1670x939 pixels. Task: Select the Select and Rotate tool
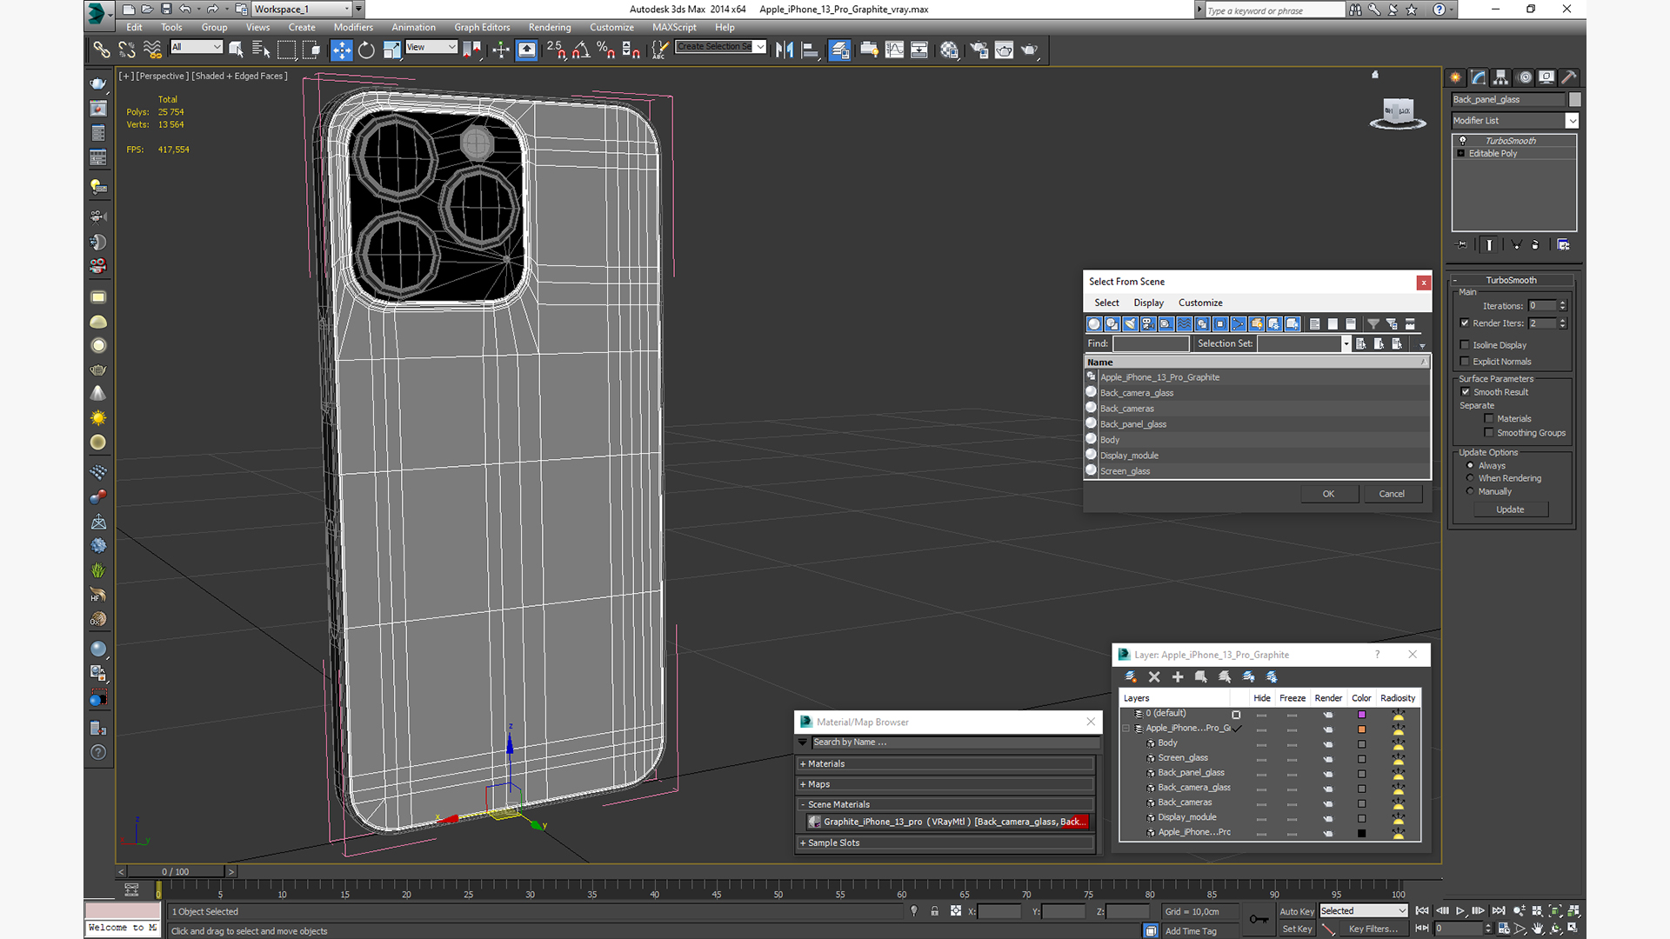[x=366, y=50]
